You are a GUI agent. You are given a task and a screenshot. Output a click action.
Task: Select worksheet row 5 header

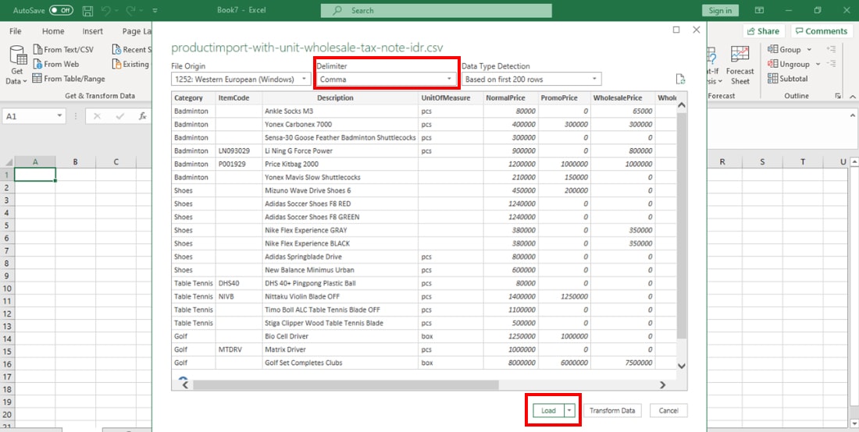coord(6,225)
